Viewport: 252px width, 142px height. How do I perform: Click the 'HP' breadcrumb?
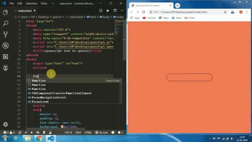[33, 17]
